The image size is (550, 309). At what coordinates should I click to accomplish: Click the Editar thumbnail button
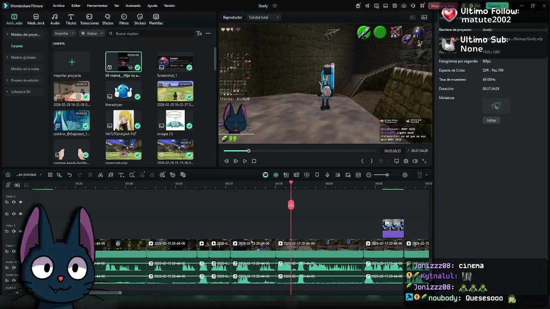(492, 120)
